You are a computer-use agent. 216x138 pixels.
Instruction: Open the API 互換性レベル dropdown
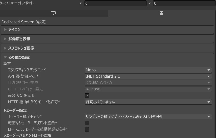148,76
